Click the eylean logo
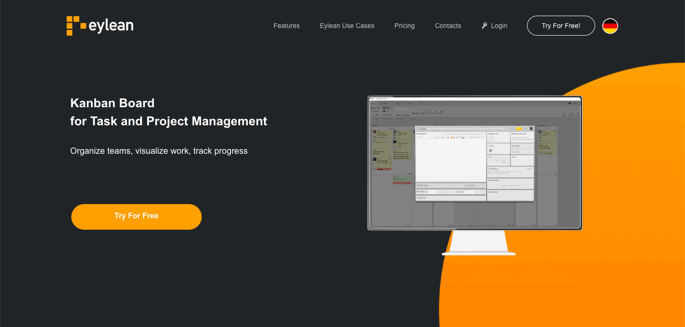The width and height of the screenshot is (685, 327). tap(100, 26)
